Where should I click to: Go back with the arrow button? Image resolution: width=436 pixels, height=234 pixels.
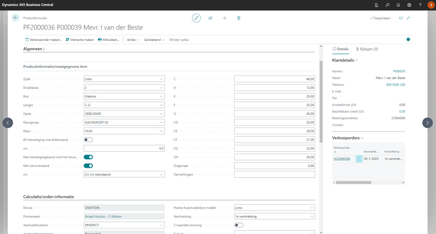(x=16, y=18)
